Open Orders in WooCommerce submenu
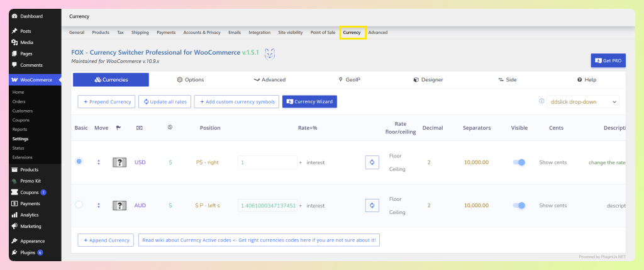The width and height of the screenshot is (644, 270). click(x=19, y=101)
